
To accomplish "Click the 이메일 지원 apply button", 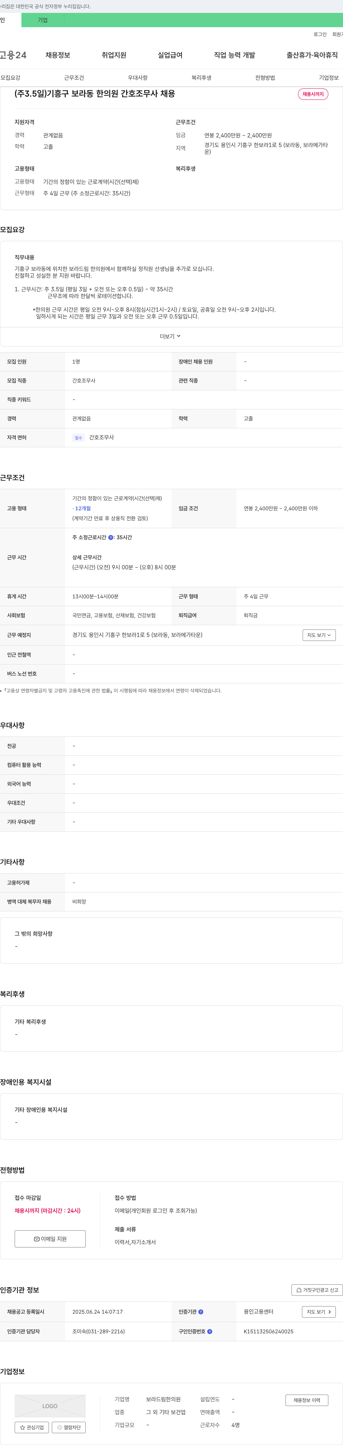I will click(50, 1239).
